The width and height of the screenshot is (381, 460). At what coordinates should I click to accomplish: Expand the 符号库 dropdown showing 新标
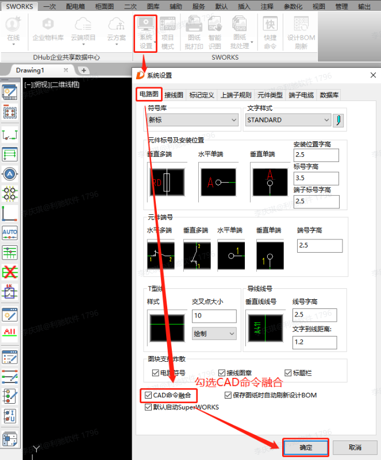point(193,120)
